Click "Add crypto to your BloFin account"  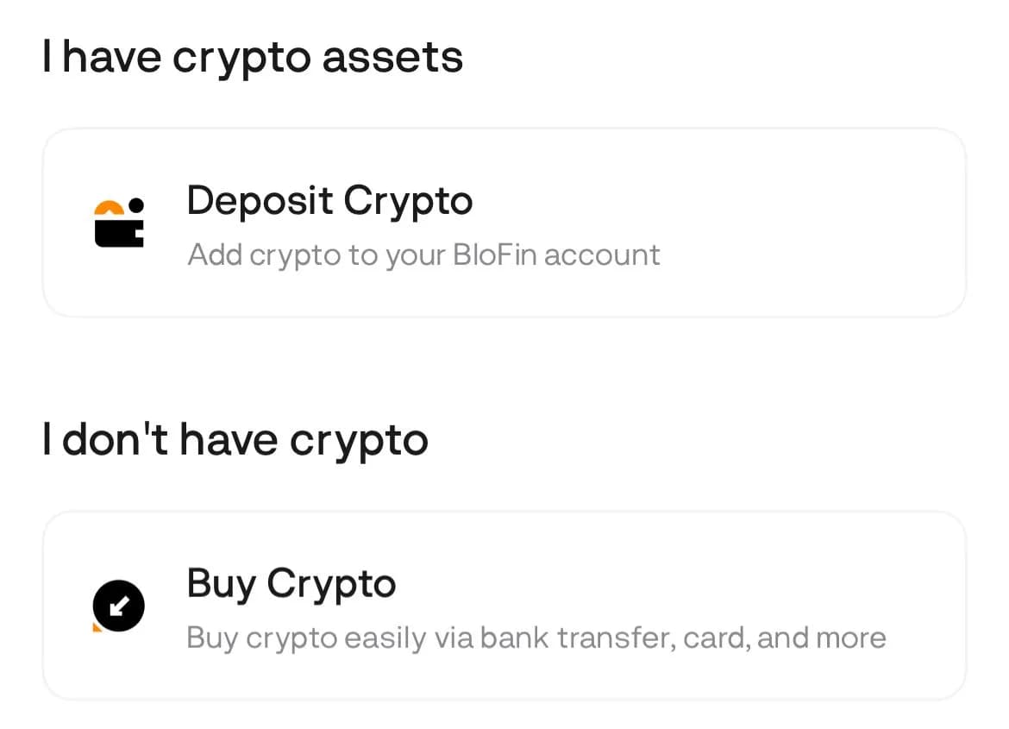coord(423,255)
